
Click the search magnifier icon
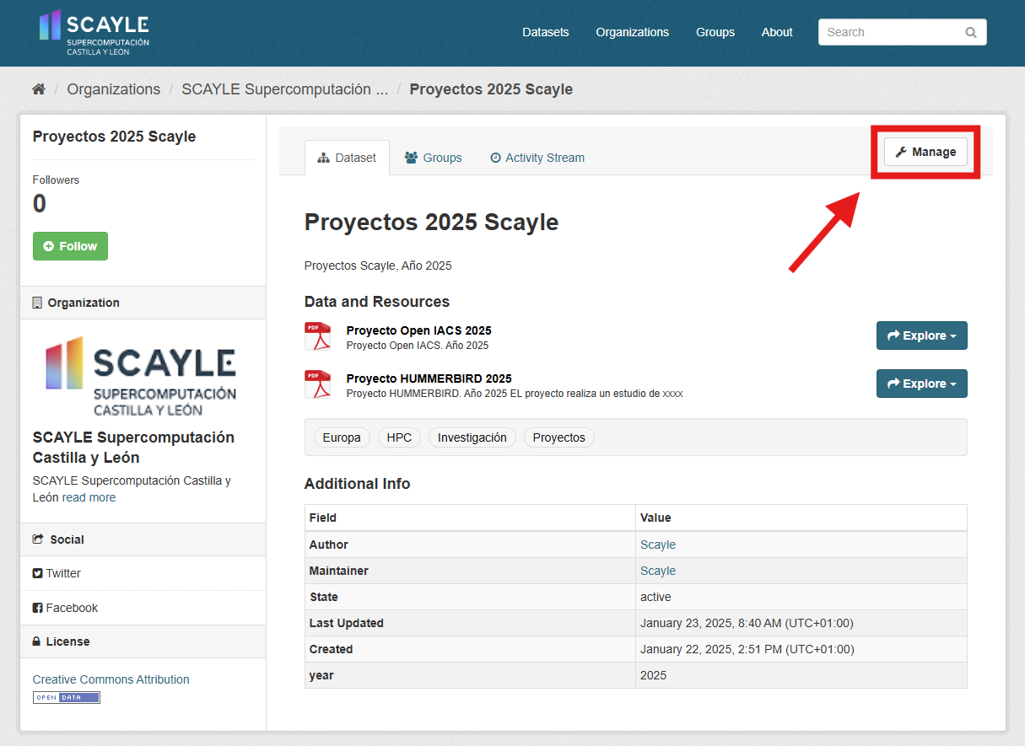pyautogui.click(x=971, y=33)
